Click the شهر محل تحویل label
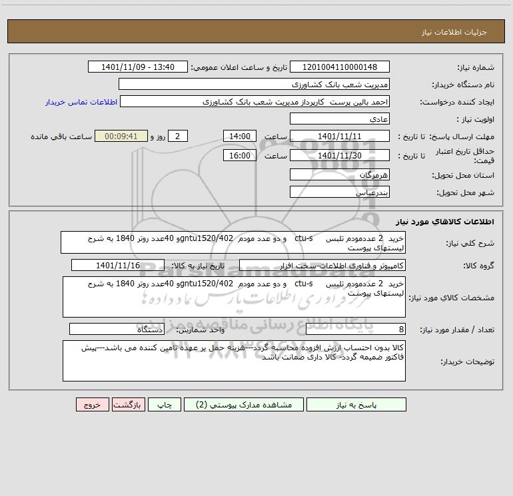Viewport: 513px width, 496px height. (x=465, y=192)
